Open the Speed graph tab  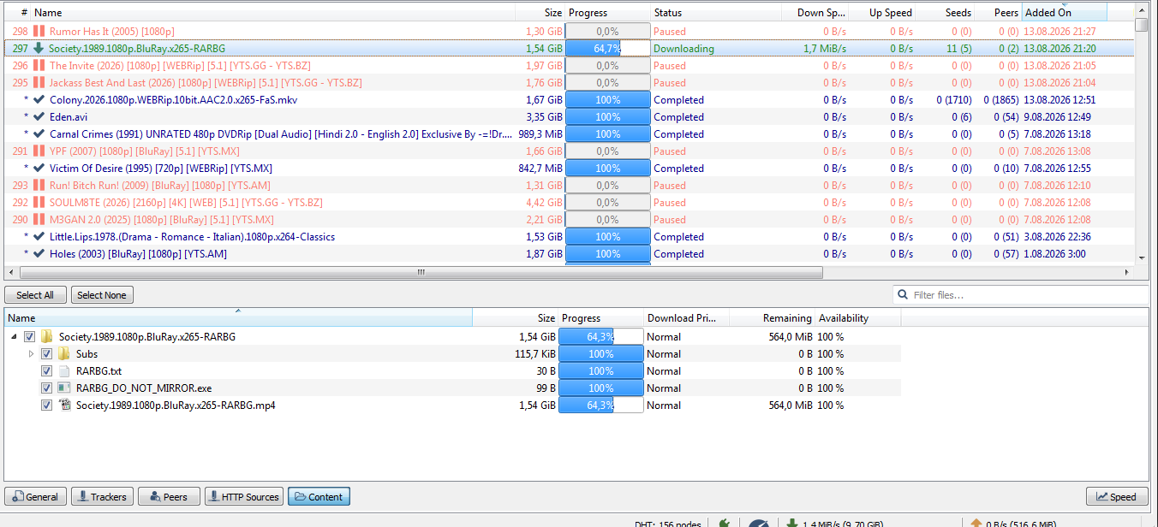[x=1117, y=496]
